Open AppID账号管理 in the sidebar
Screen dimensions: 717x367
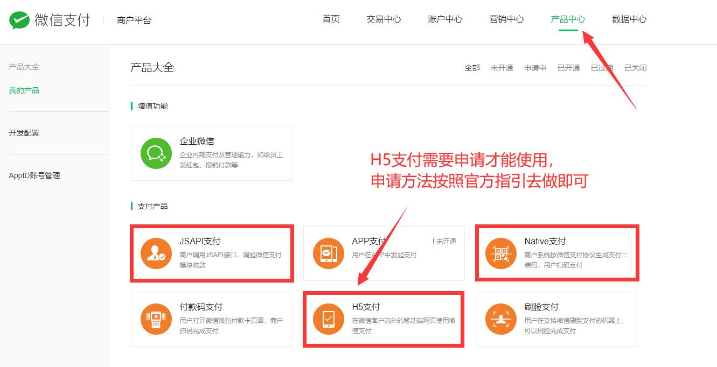tap(34, 175)
